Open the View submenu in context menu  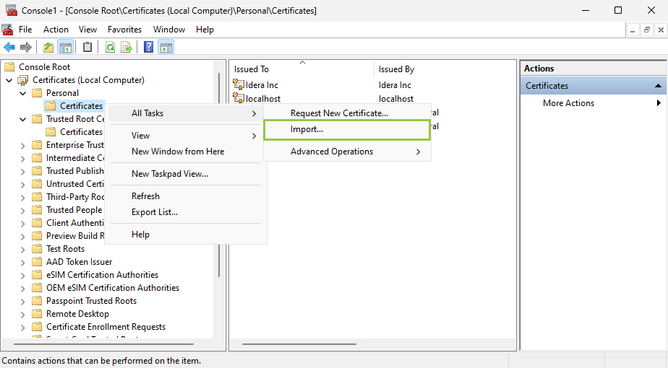(x=185, y=135)
